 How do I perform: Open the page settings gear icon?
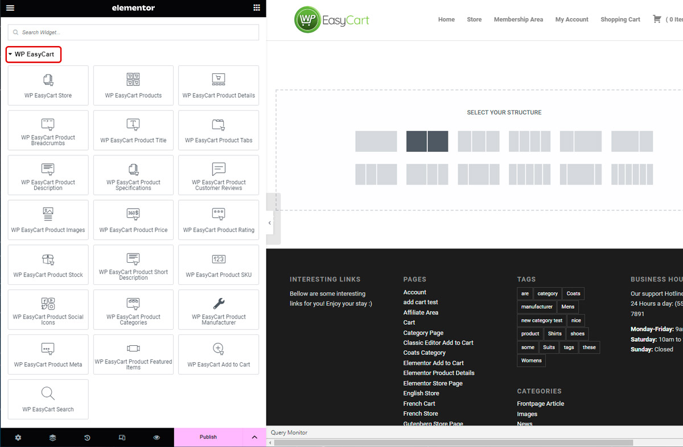[x=18, y=437]
